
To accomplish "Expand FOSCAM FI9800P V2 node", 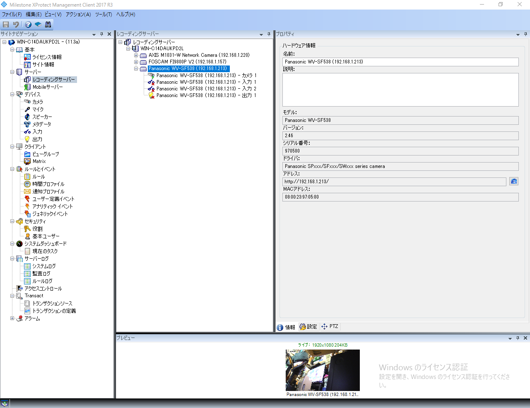I will 136,62.
